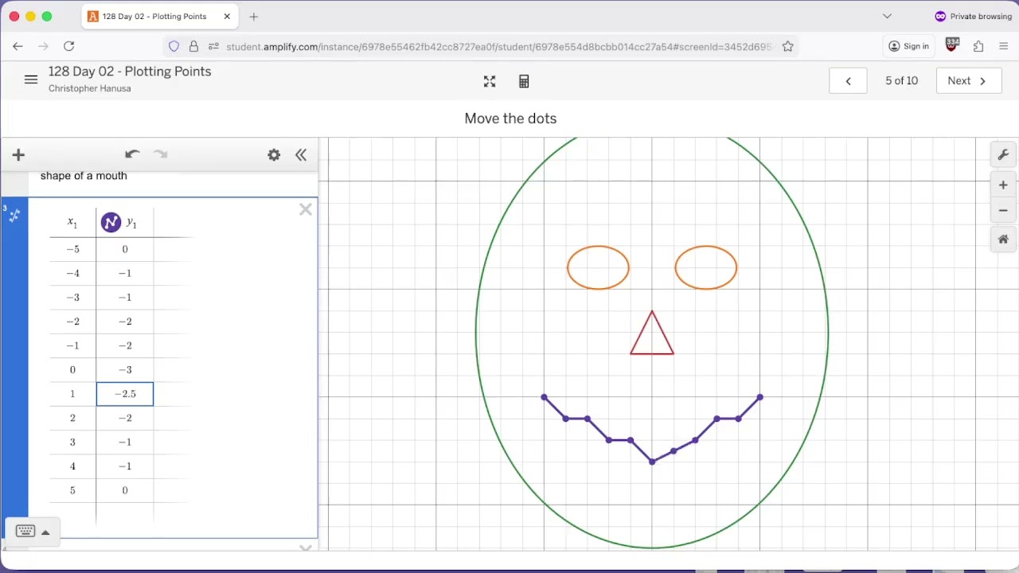
Task: Click the Private browsing indicator
Action: (973, 16)
